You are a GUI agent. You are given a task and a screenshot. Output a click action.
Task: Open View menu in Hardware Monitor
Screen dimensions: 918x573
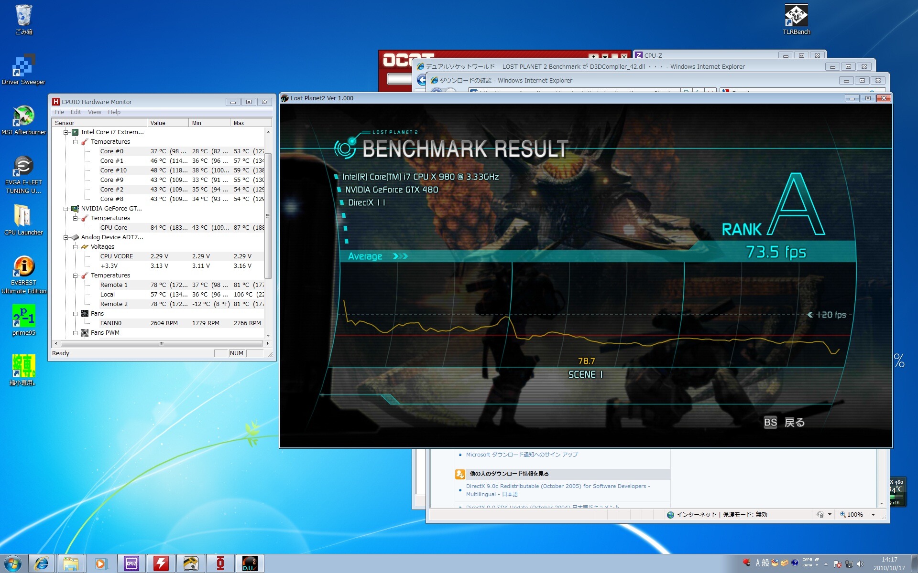(94, 112)
